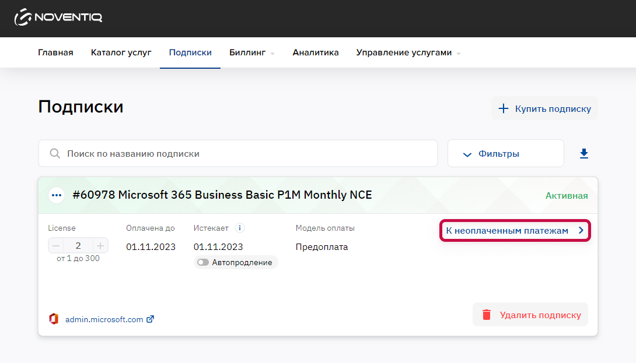Expand the Управление услугами menu
This screenshot has width=636, height=363.
408,52
